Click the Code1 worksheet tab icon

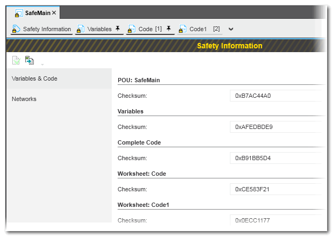tap(183, 29)
